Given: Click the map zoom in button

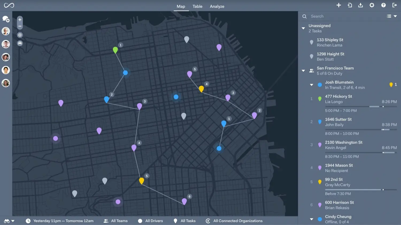Looking at the screenshot, I should (x=20, y=20).
